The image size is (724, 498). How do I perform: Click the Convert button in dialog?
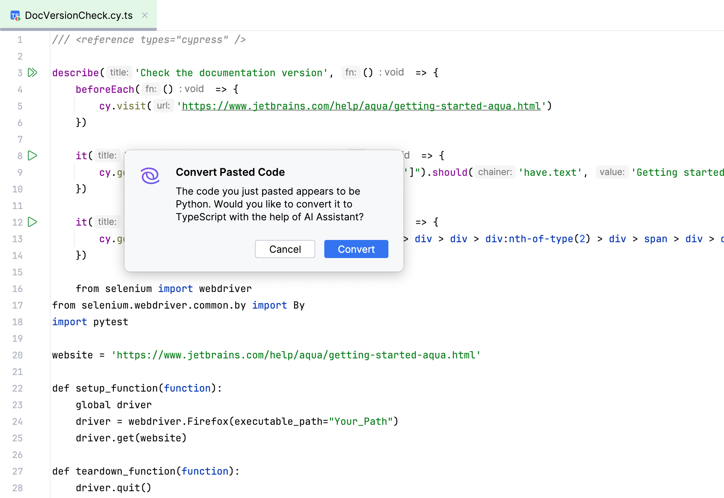[x=356, y=249]
